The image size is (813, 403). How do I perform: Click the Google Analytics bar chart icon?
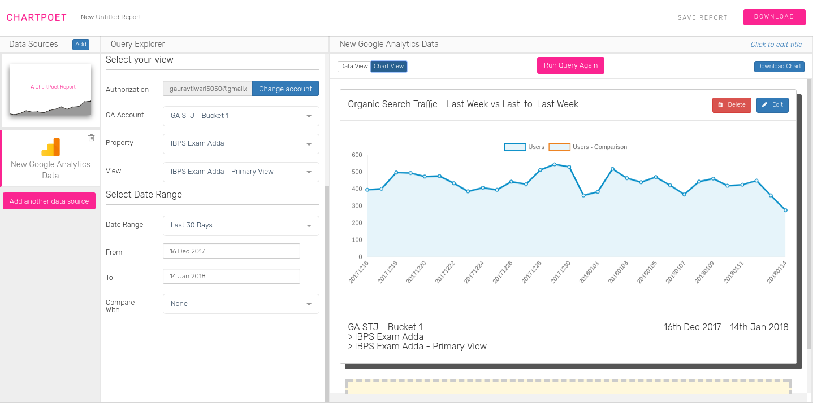(50, 147)
